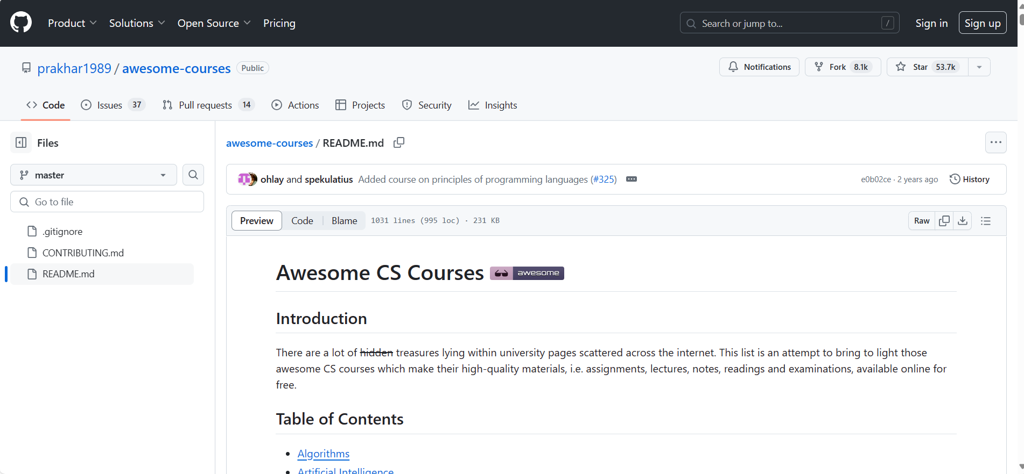
Task: Open awesome-courses repository title link
Action: click(x=177, y=68)
